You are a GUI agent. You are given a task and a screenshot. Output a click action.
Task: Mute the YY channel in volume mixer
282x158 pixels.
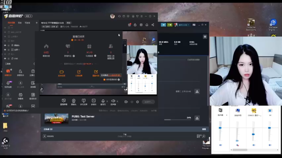(x=270, y=145)
